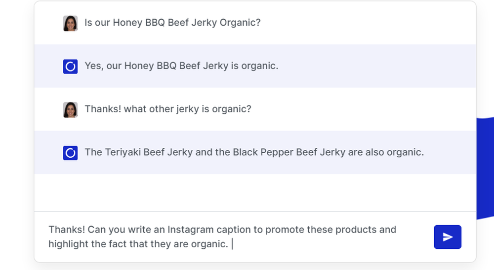The height and width of the screenshot is (270, 494).
Task: Focus the chat message input field
Action: click(x=233, y=236)
